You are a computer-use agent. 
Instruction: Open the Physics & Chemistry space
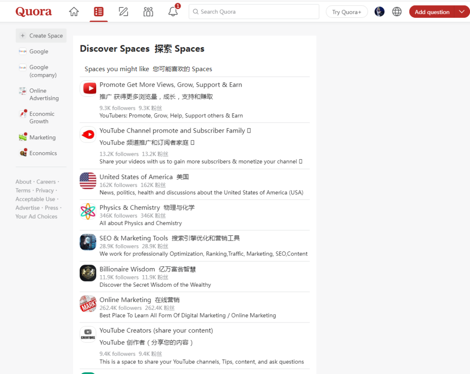click(130, 207)
